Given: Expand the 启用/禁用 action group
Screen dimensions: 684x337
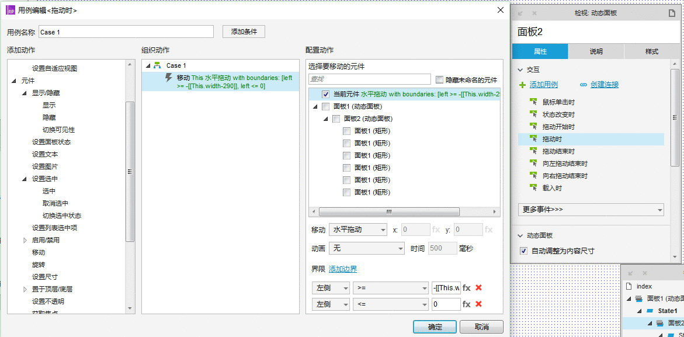Looking at the screenshot, I should (x=25, y=240).
